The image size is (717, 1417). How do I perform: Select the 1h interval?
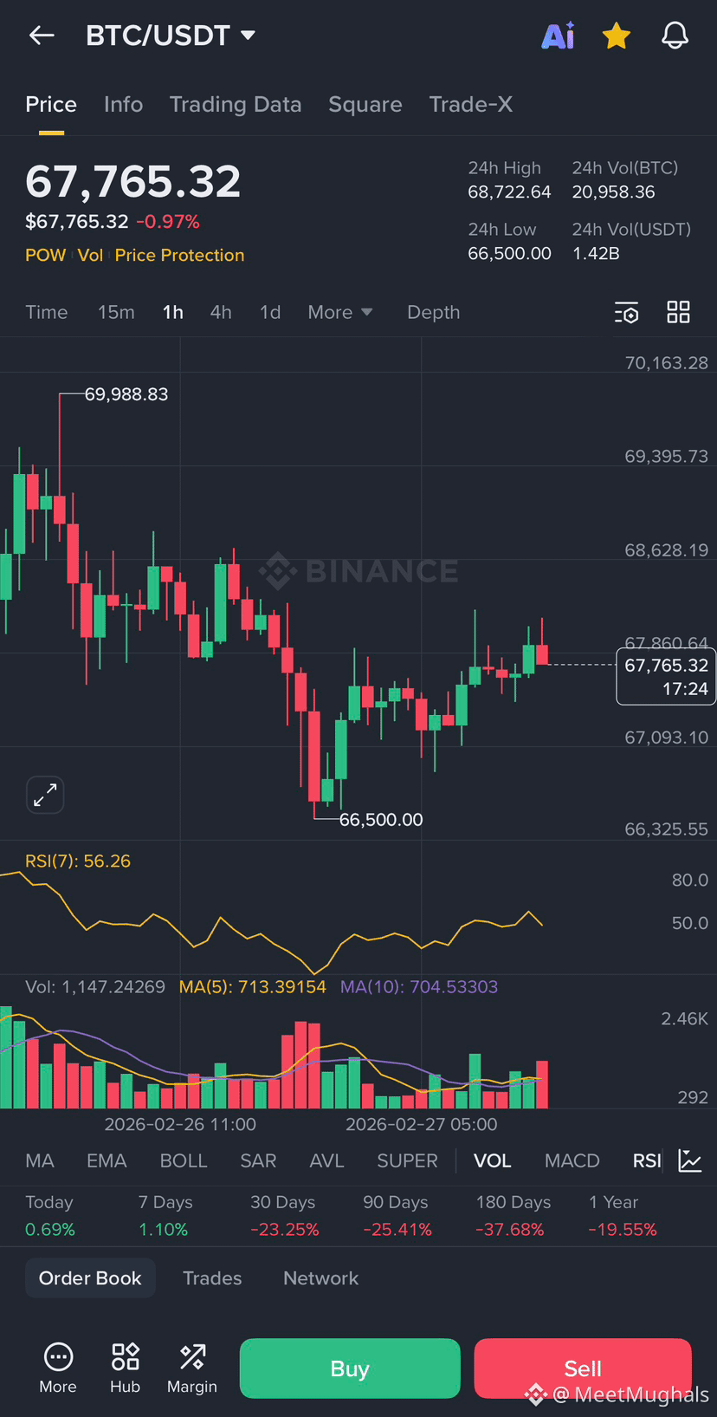pyautogui.click(x=173, y=312)
